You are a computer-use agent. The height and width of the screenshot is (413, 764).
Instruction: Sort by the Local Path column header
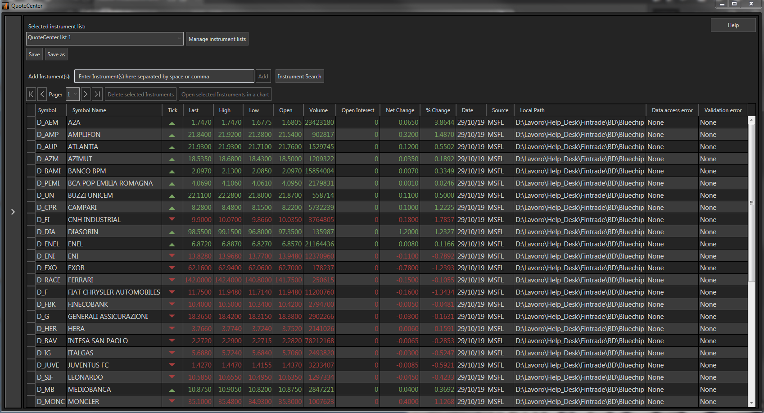tap(580, 110)
